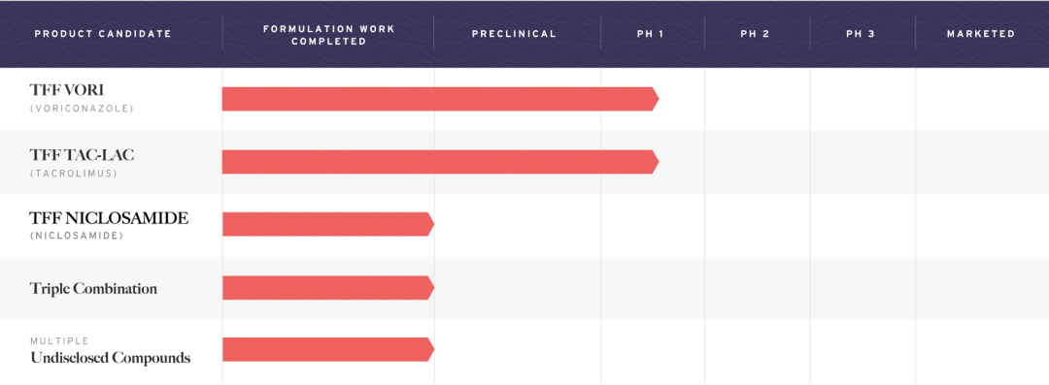
Task: Click the Triple Combination row label
Action: (93, 289)
